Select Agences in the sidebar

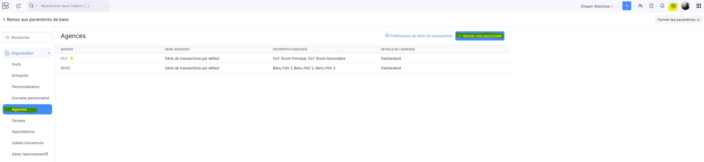pos(27,109)
